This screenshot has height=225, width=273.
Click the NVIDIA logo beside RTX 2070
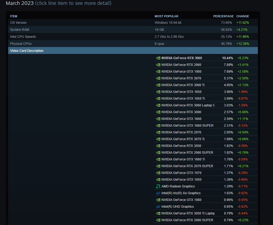pos(158,132)
